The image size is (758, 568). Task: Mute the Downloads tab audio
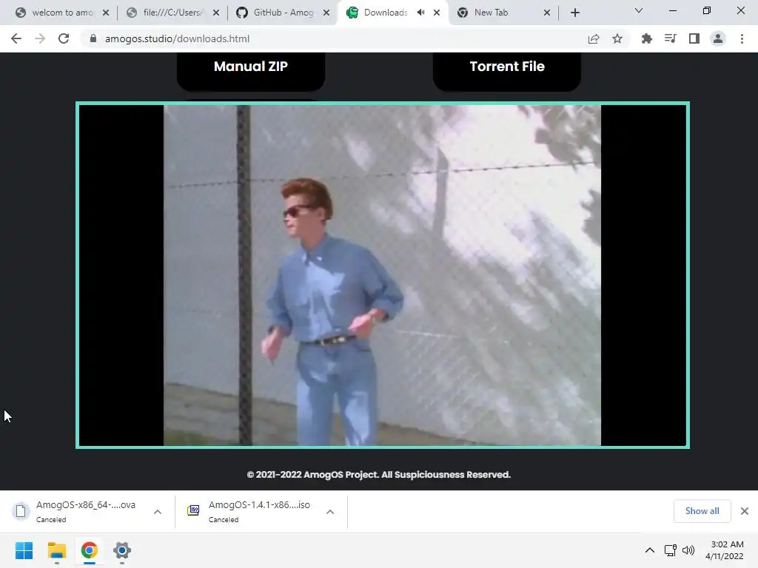pos(421,13)
